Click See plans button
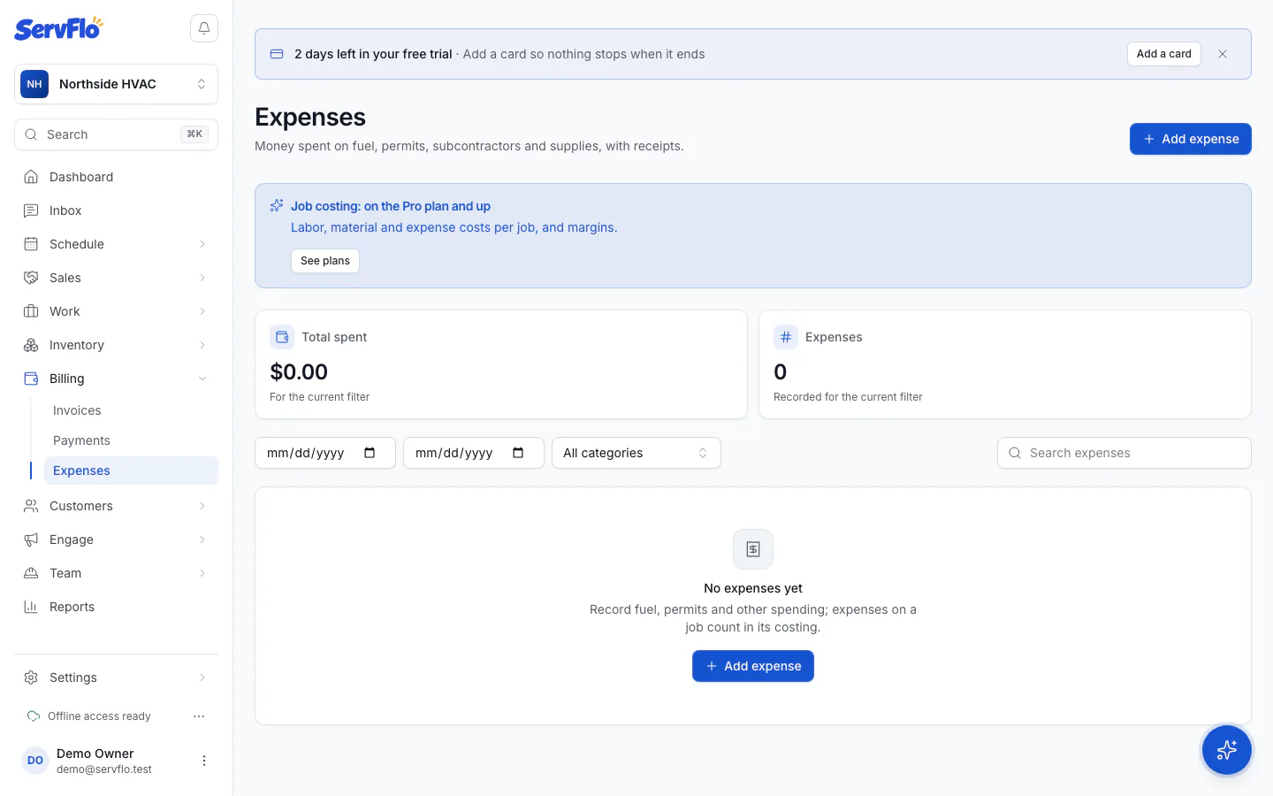The width and height of the screenshot is (1273, 796). (x=325, y=261)
